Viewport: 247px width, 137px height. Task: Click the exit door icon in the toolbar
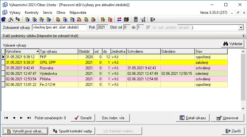click(x=152, y=20)
